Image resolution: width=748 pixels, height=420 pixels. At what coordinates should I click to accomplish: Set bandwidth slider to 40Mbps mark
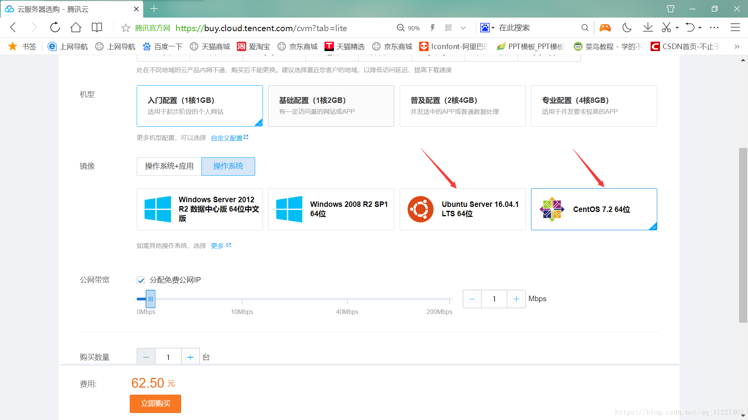[x=347, y=299]
